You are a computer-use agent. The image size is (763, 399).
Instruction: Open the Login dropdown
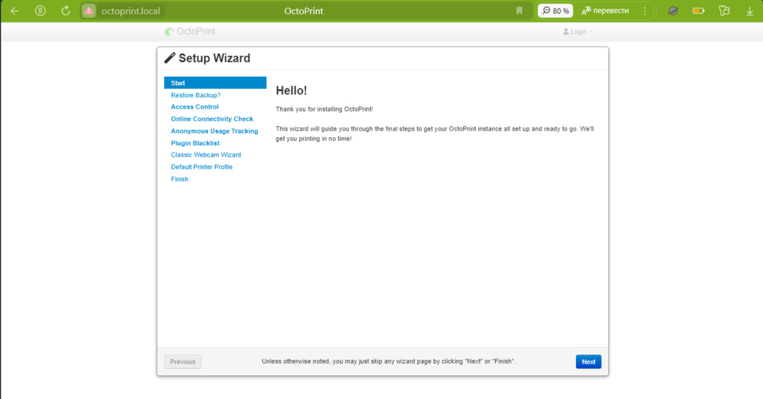tap(578, 32)
